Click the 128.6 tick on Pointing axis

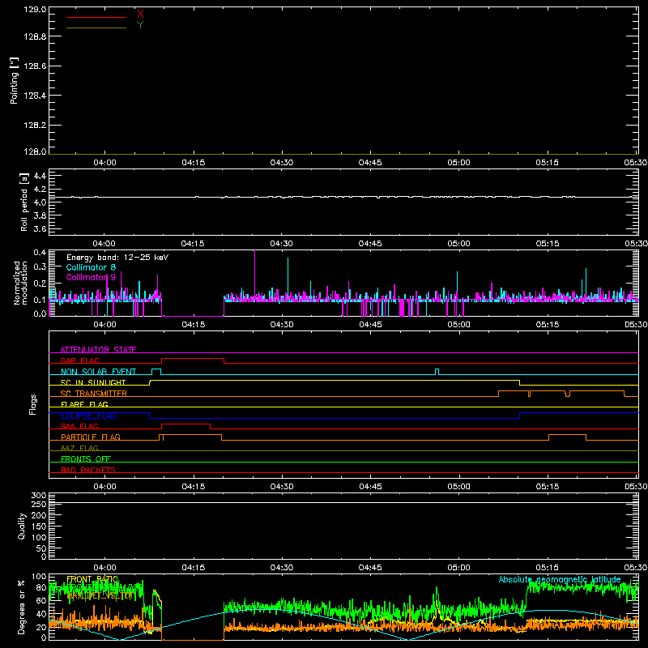(35, 66)
